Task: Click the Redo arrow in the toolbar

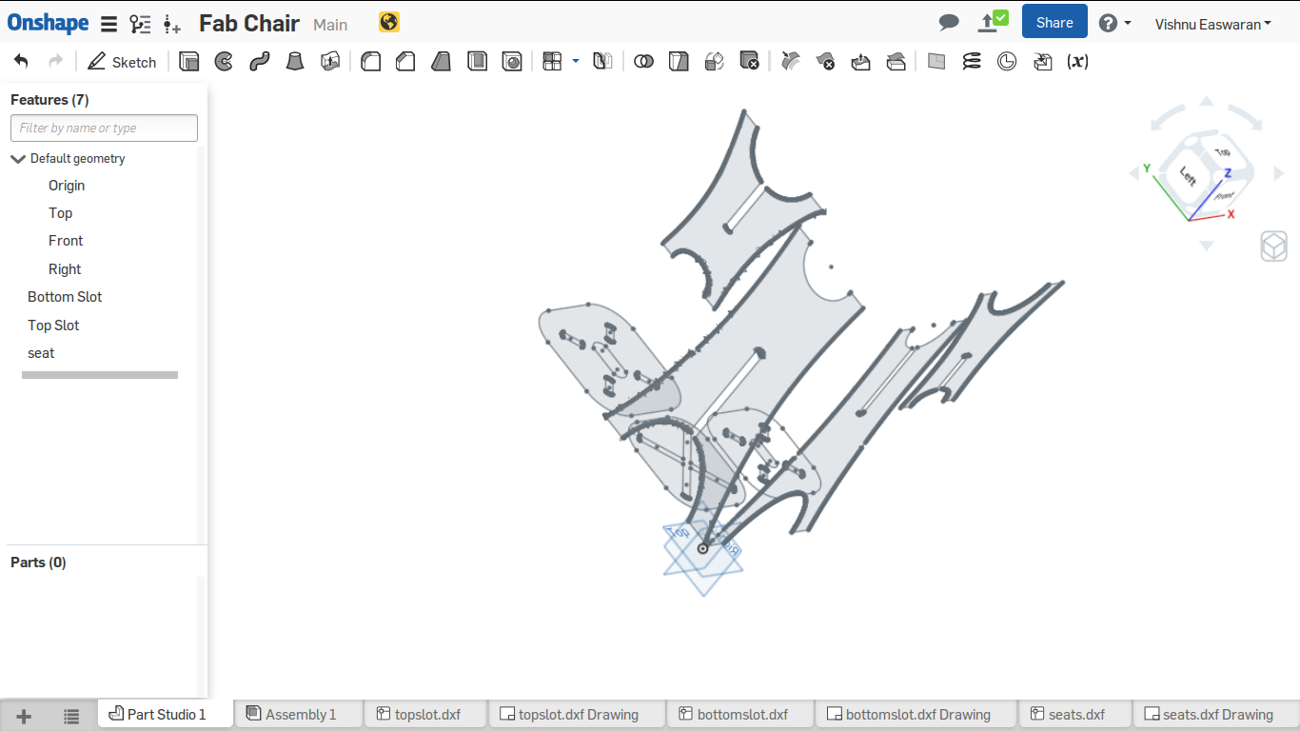Action: pyautogui.click(x=55, y=62)
